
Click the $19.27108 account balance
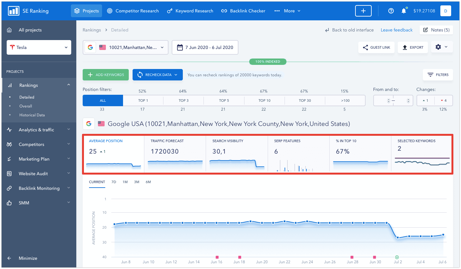tap(424, 11)
